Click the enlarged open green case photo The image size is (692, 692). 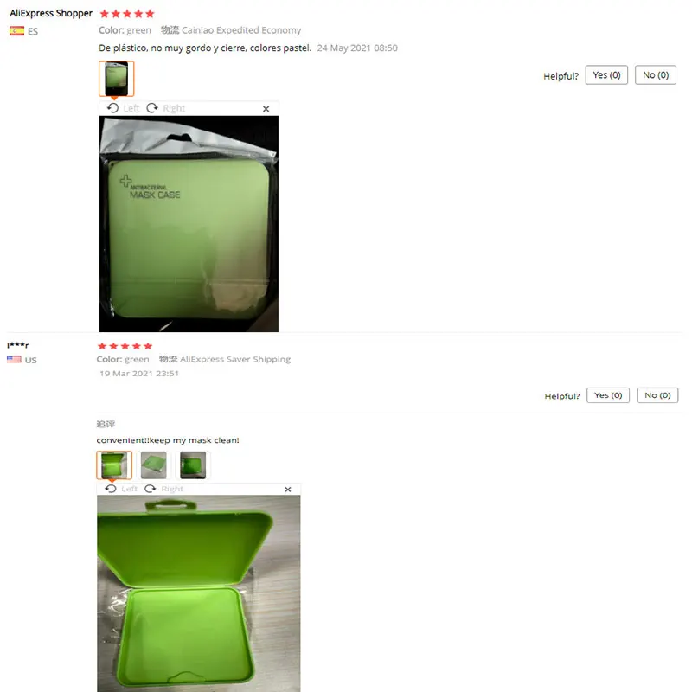(199, 593)
